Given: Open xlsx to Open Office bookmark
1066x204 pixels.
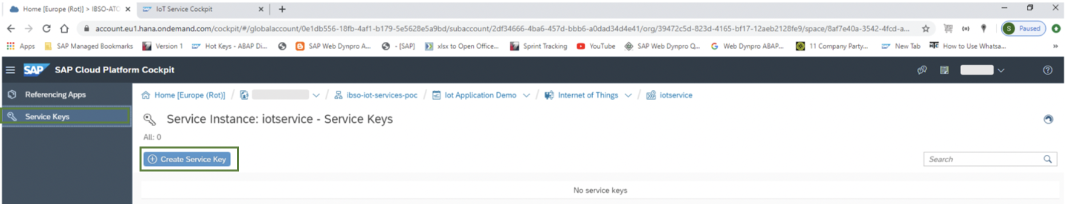Looking at the screenshot, I should click(x=462, y=46).
